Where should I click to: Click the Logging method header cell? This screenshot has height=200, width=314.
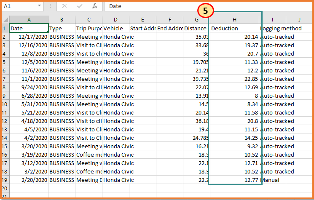click(272, 28)
